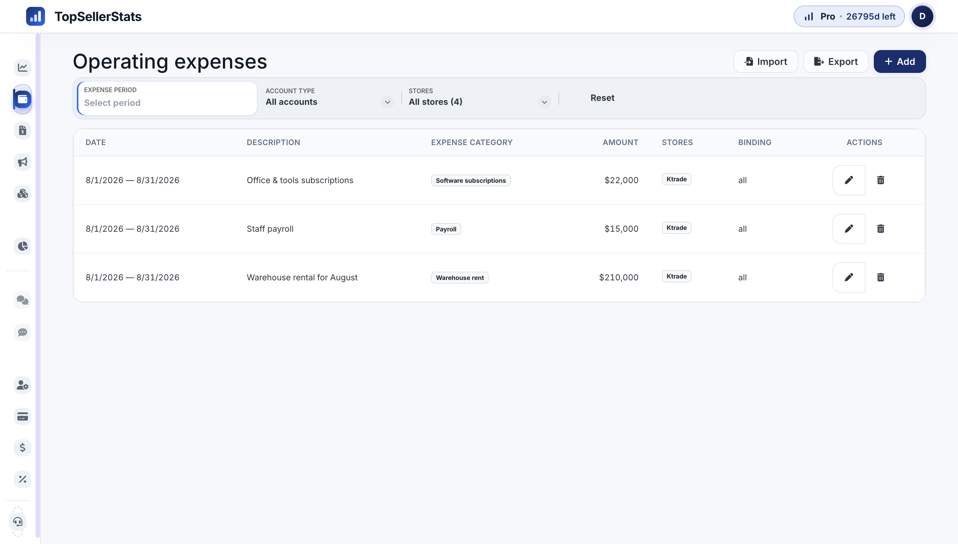Click the Software subscriptions category tag
The image size is (958, 544).
click(471, 181)
